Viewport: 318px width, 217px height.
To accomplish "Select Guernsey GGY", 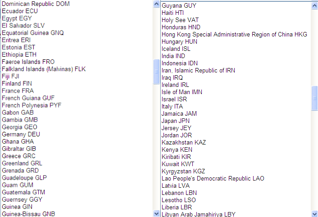I will tap(22, 199).
